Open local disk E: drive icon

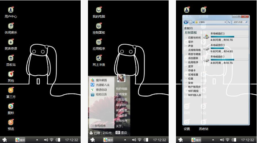pos(206,60)
